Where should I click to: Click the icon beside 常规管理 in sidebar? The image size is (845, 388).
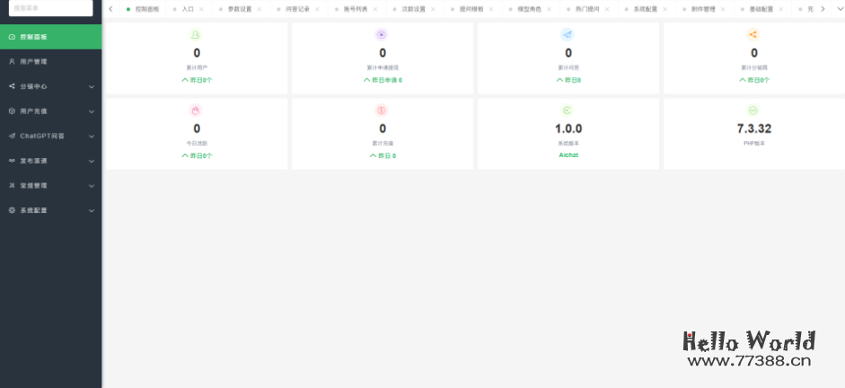pyautogui.click(x=12, y=185)
